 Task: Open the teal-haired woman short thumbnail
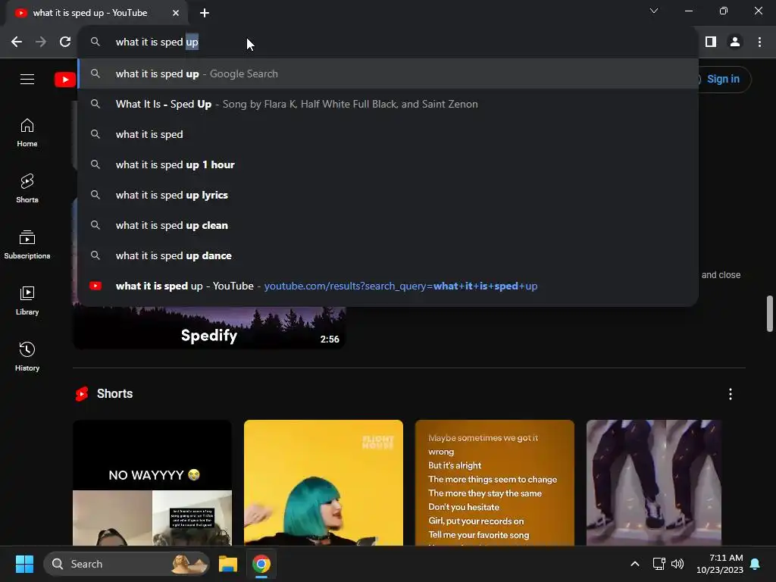click(323, 483)
